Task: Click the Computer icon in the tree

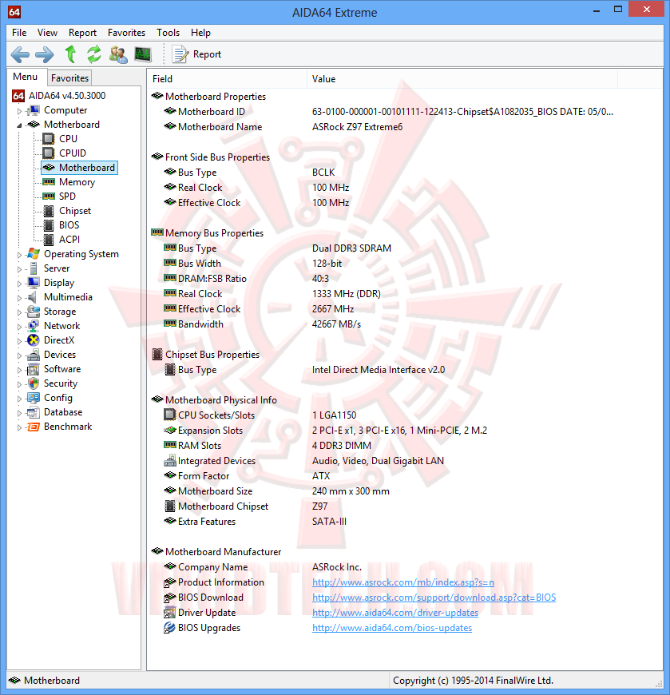Action: [x=34, y=110]
